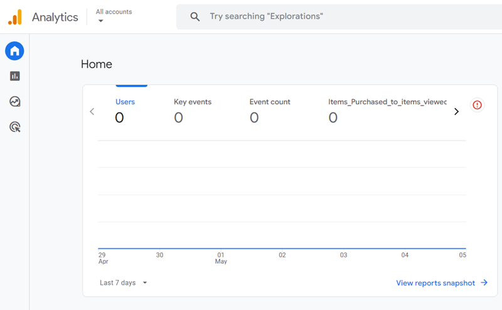
Task: Click the 01 May date on the chart axis
Action: click(x=221, y=258)
